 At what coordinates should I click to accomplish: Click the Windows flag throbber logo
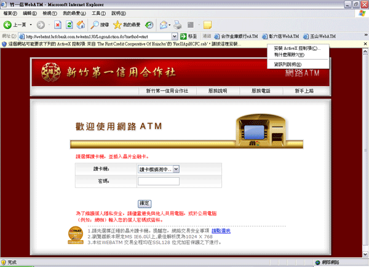(362, 13)
